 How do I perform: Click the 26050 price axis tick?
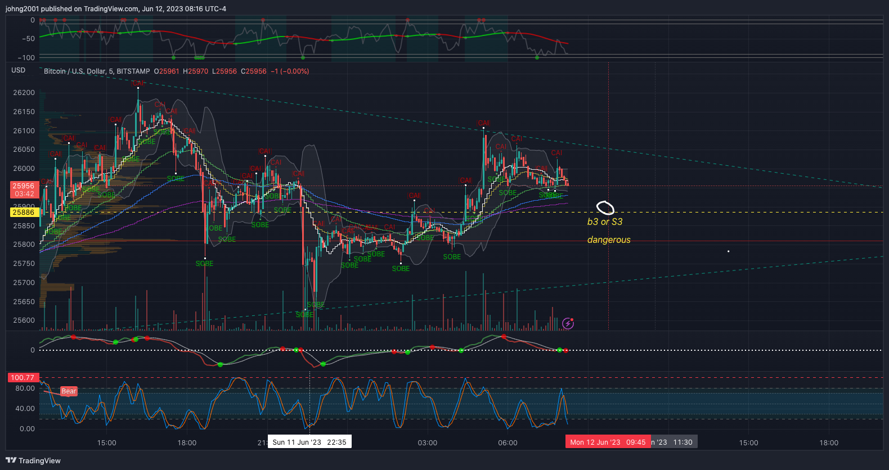[x=24, y=150]
